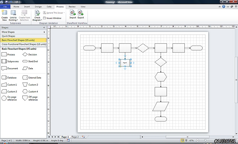Toggle macro recording icon in status bar
This screenshot has height=144, width=238.
(68, 141)
